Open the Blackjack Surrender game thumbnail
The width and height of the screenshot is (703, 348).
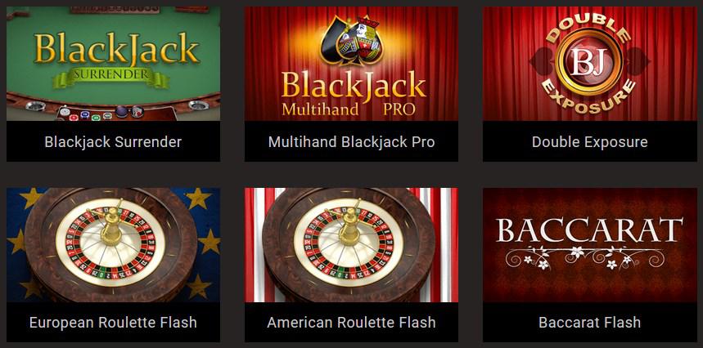(x=113, y=64)
